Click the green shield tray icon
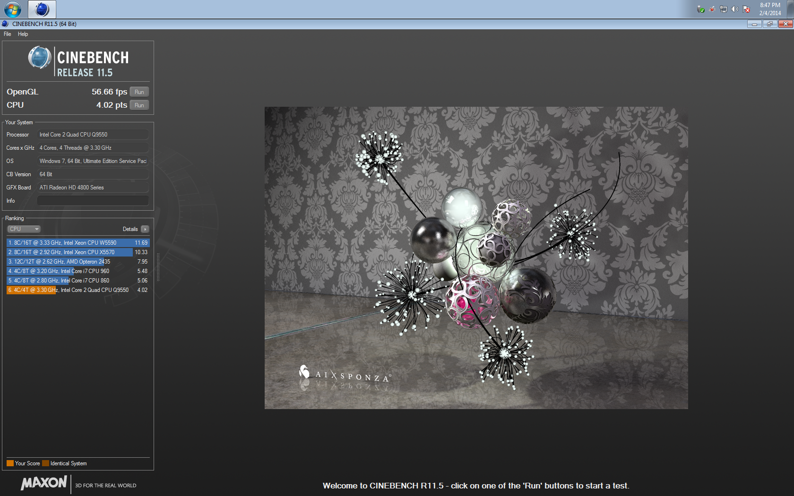 701,9
